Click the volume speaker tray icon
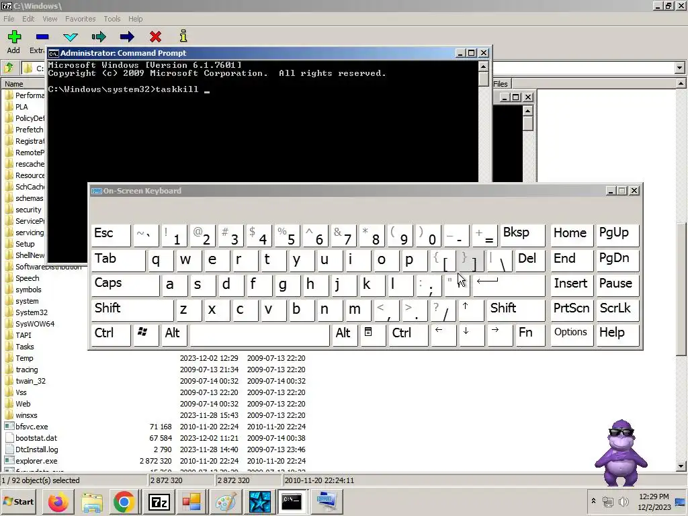 (x=623, y=501)
